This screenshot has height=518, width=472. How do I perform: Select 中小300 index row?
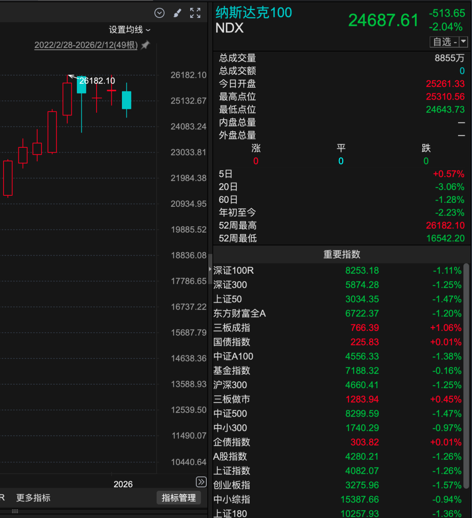click(337, 428)
